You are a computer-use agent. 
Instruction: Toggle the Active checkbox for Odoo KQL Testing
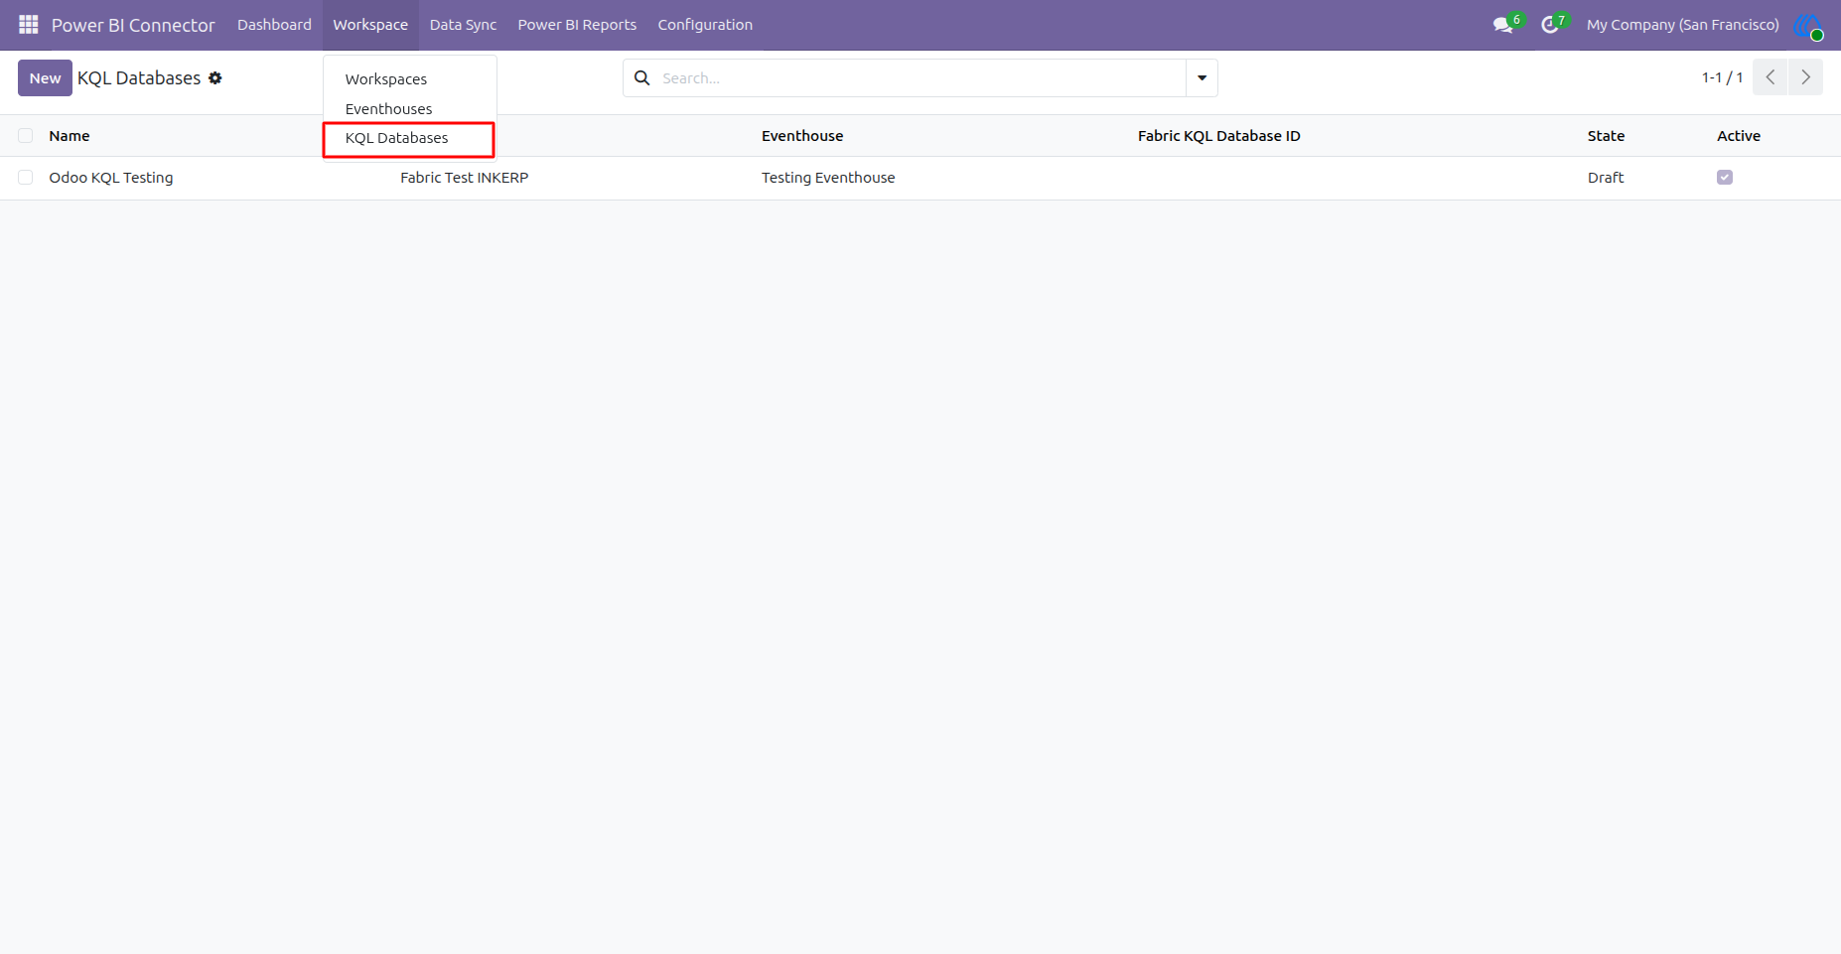click(x=1725, y=178)
